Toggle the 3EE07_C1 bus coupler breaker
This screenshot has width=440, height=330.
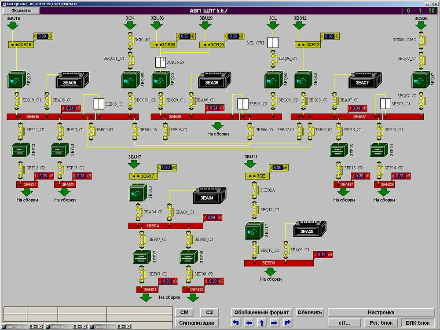point(385,103)
